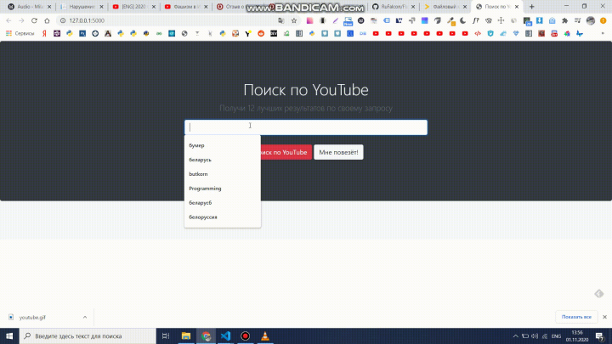Select suggestion Programming
Screen dimensions: 612x344
coord(223,189)
